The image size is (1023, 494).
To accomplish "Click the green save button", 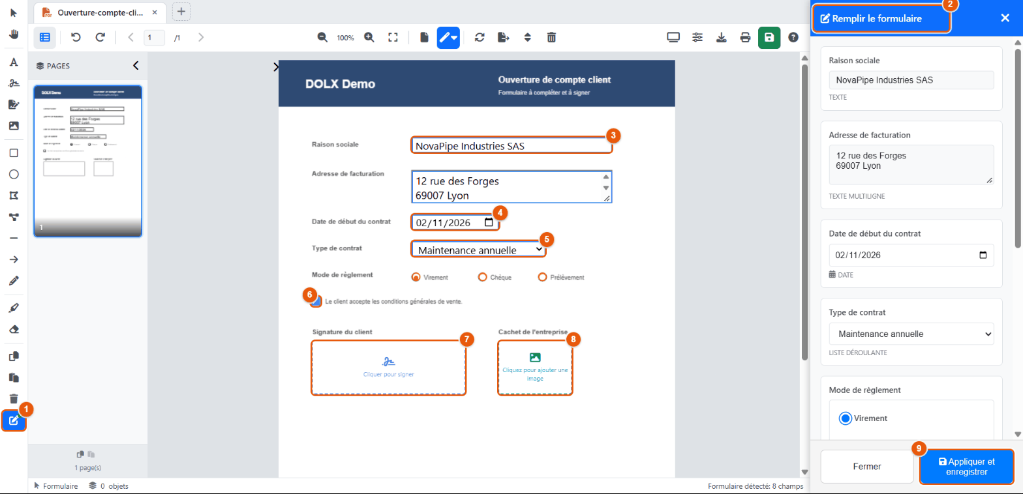I will (769, 37).
